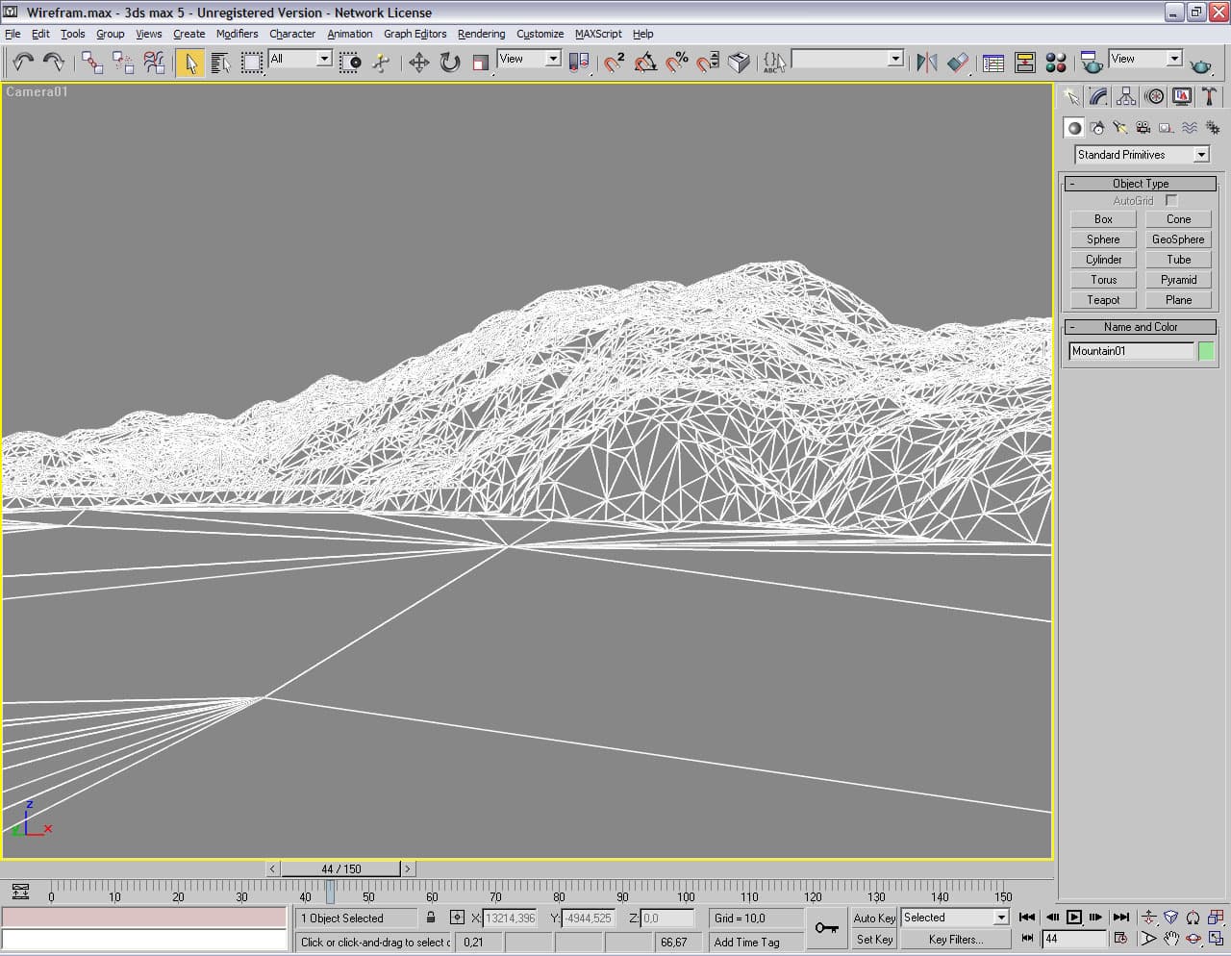Viewport: 1231px width, 956px height.
Task: Select the Move tool in the toolbar
Action: click(418, 63)
